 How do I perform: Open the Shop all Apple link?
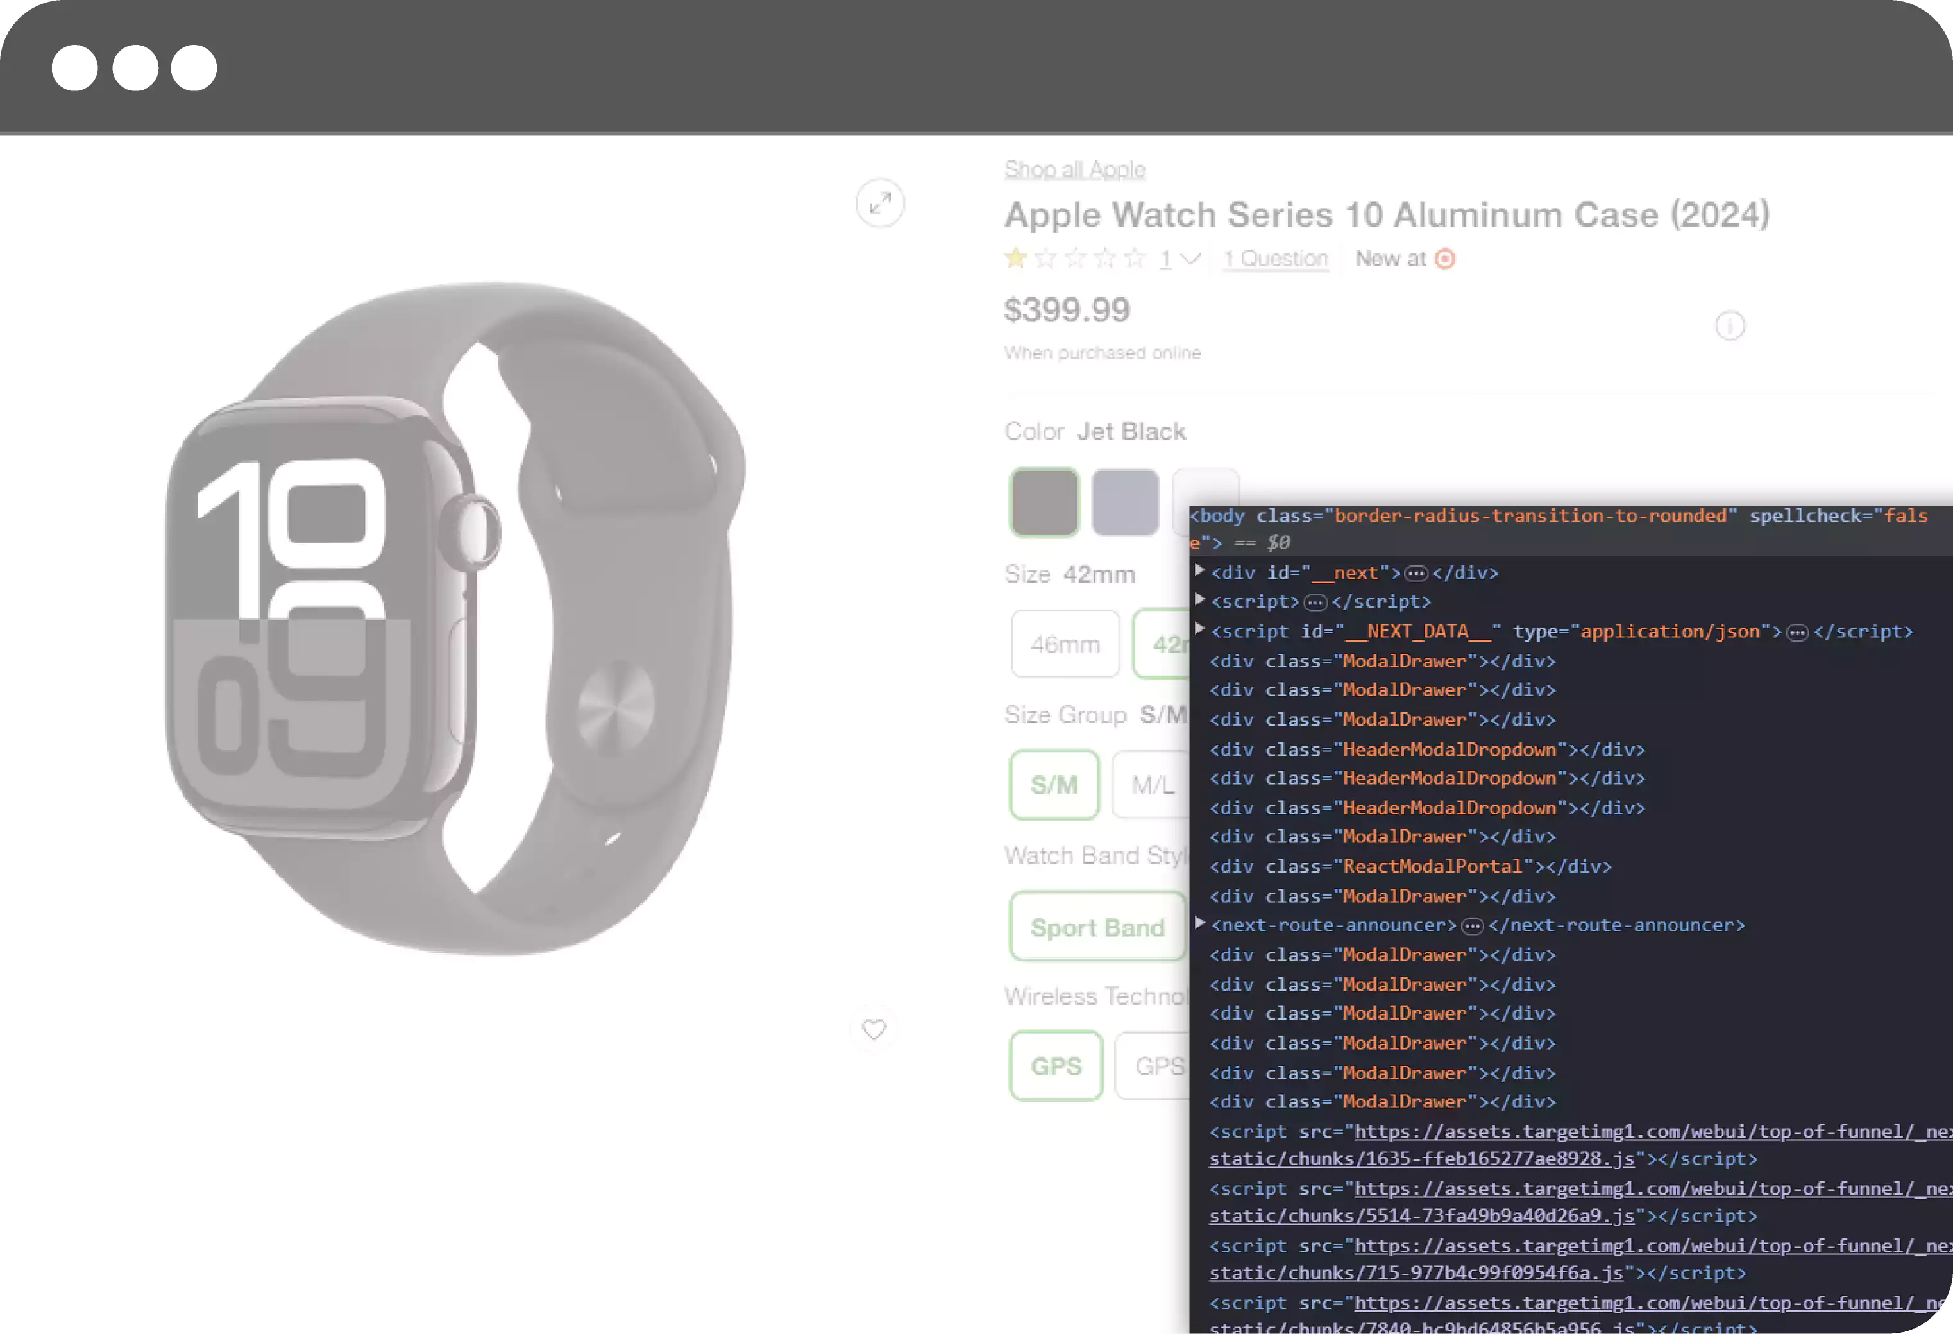pyautogui.click(x=1075, y=169)
